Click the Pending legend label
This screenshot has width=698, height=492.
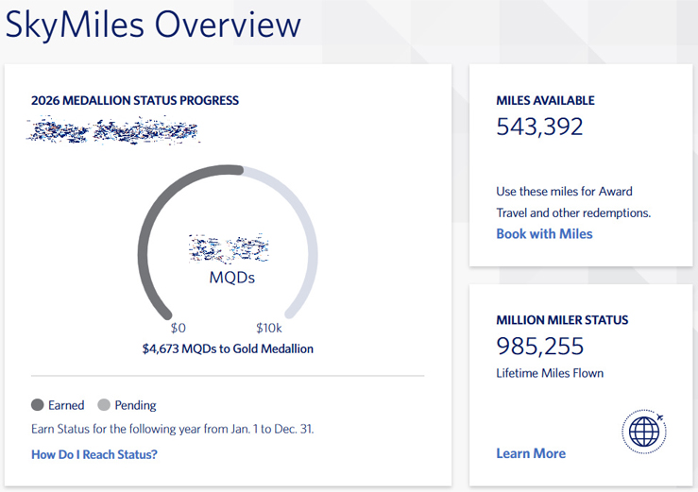[x=135, y=405]
